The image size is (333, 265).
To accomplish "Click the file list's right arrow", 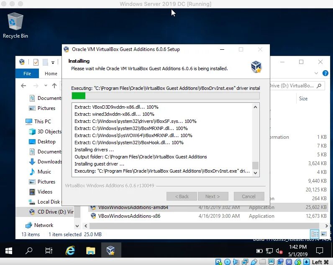I will click(x=326, y=226).
